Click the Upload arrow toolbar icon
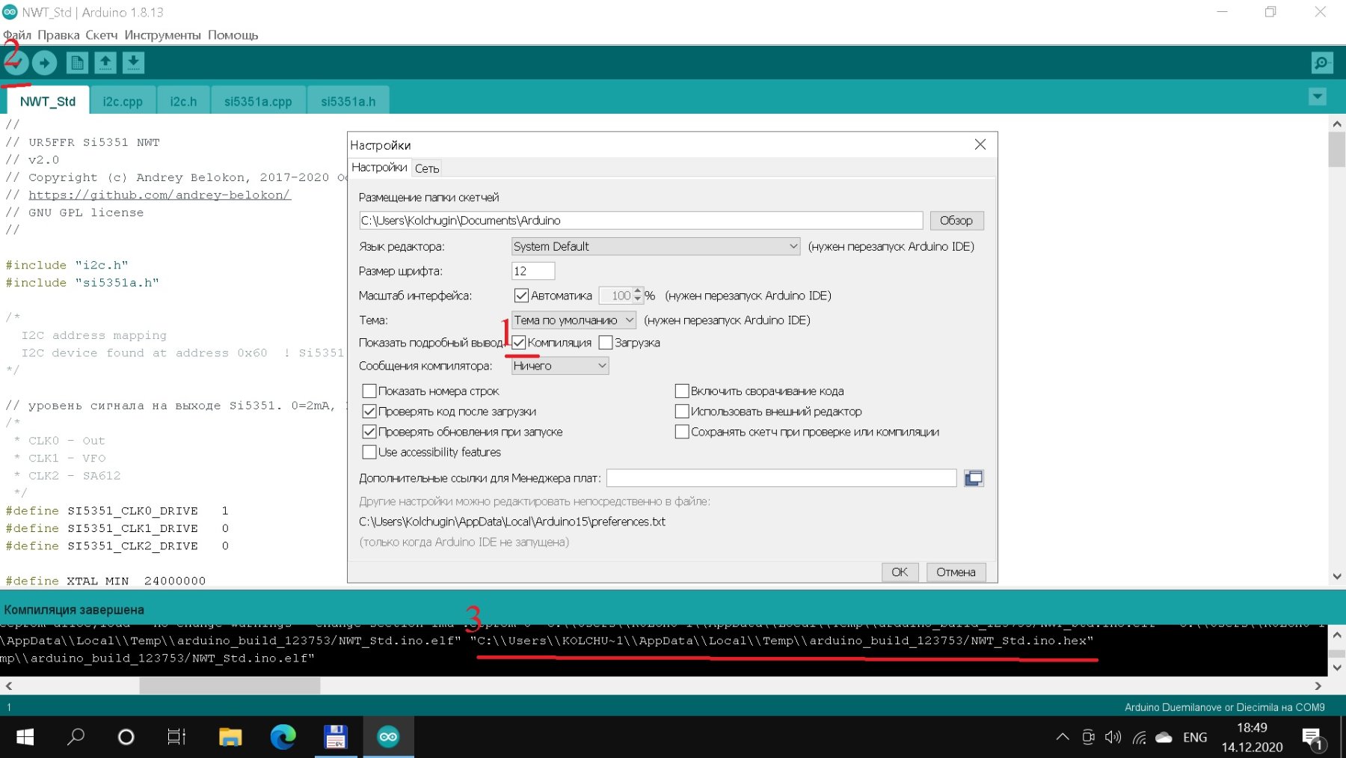Screen dimensions: 1346x758 coord(45,63)
